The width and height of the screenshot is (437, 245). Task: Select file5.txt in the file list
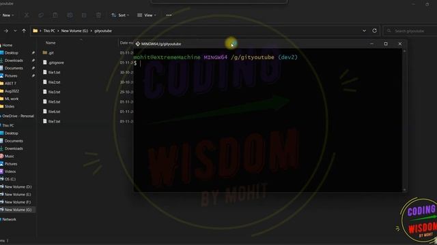[x=52, y=101]
